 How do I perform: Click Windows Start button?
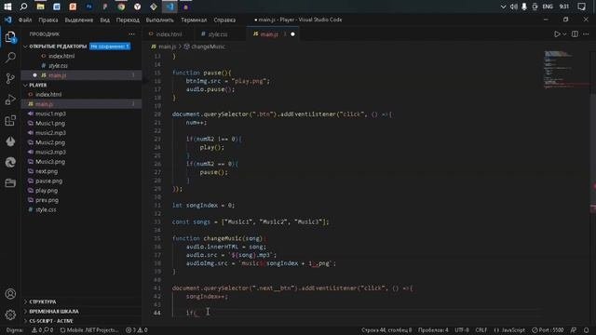[x=7, y=7]
